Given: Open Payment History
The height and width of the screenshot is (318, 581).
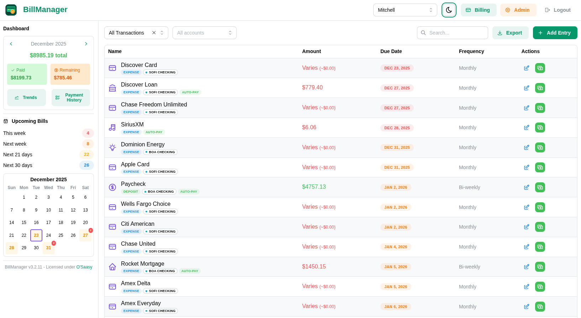Looking at the screenshot, I should (x=71, y=98).
